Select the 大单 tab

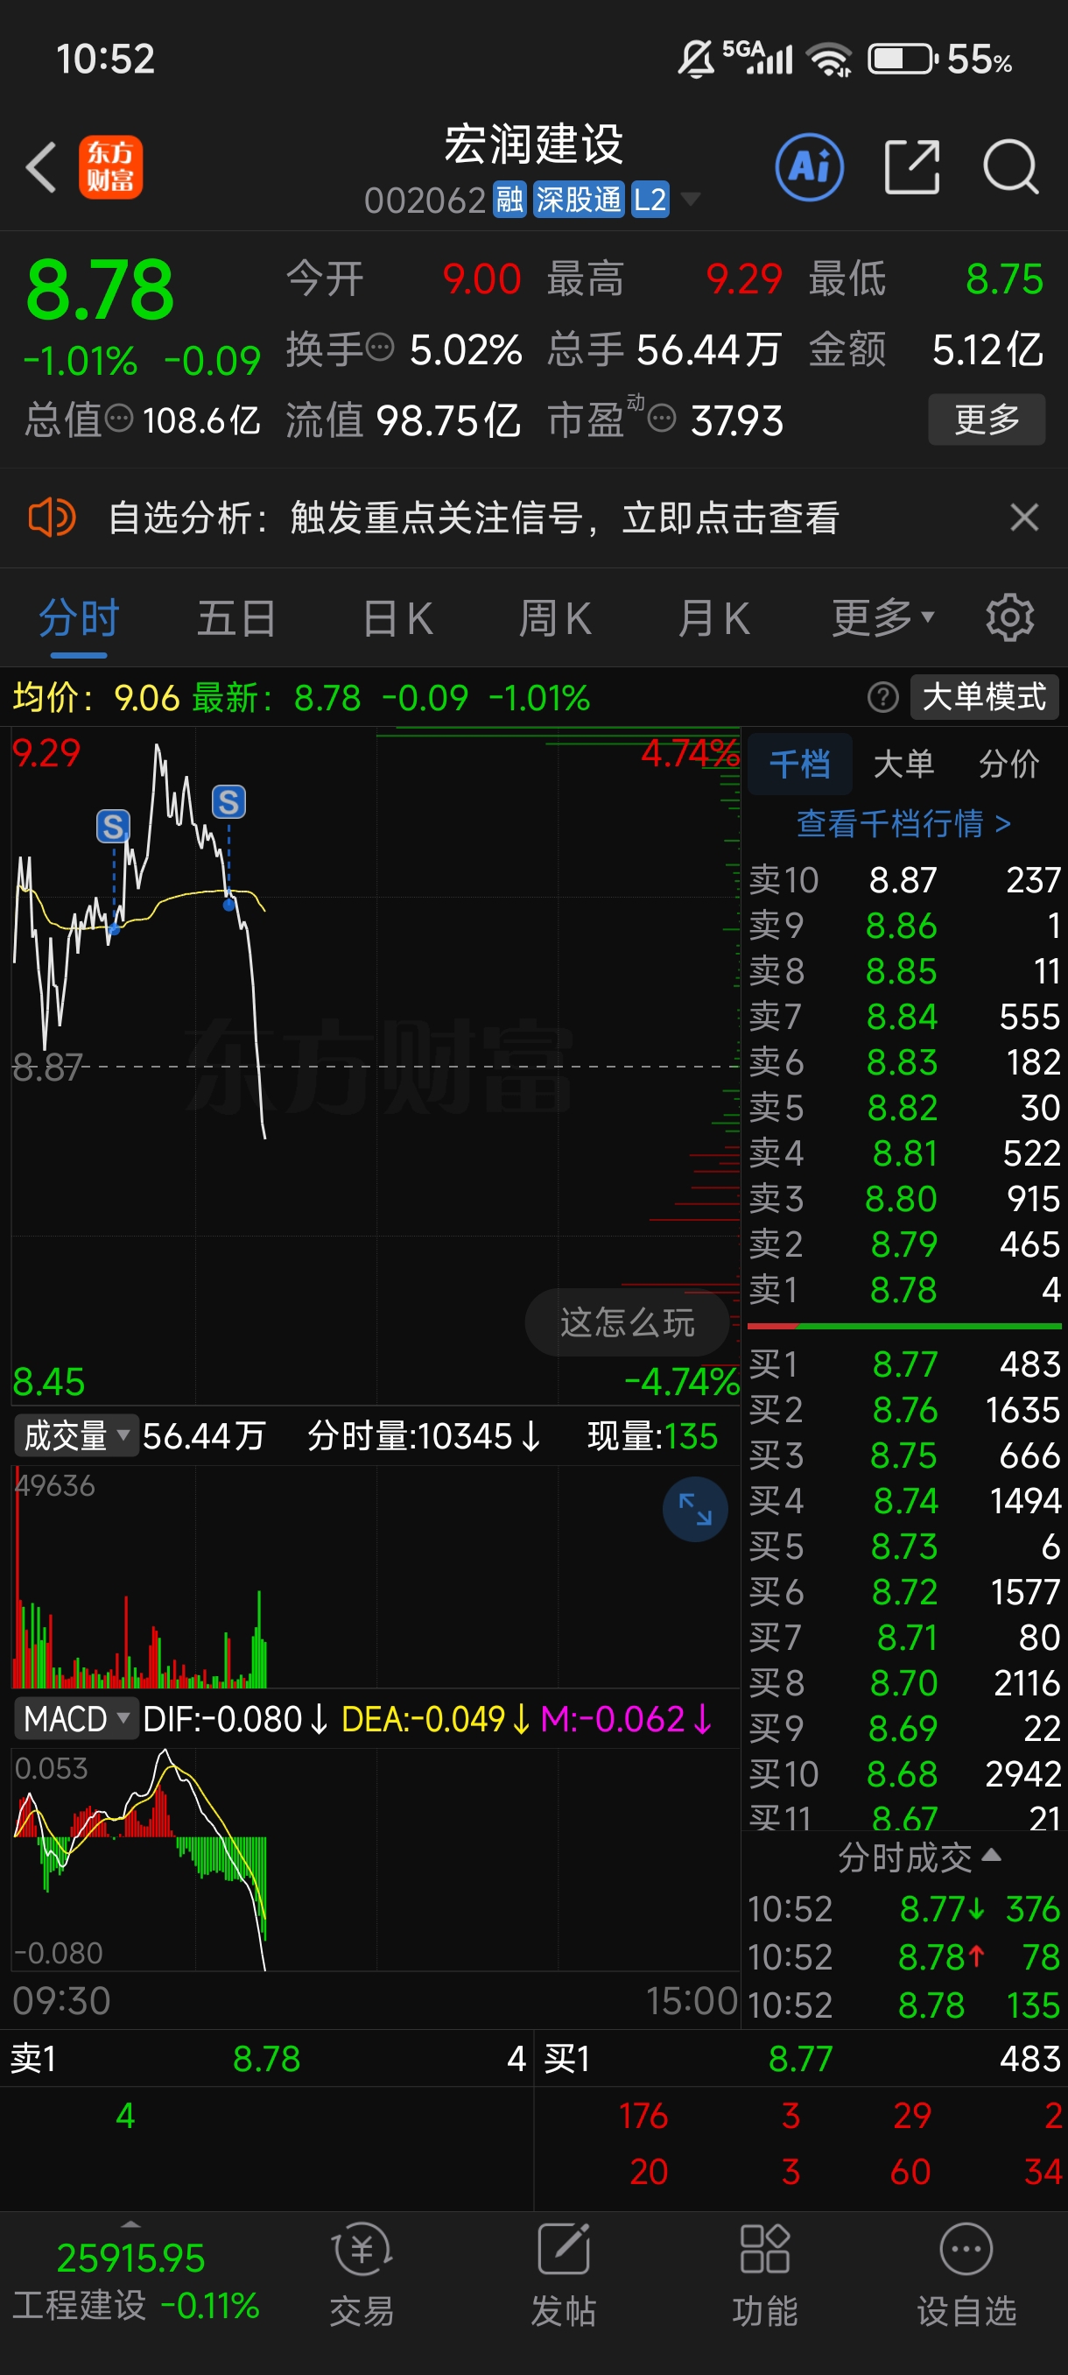[x=904, y=764]
